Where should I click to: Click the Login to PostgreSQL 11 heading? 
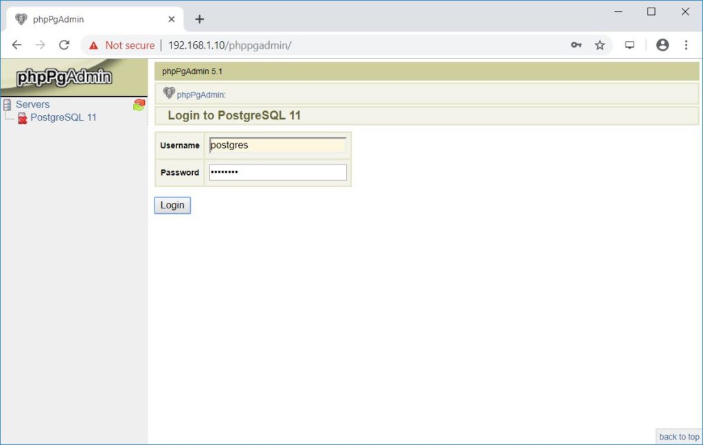click(x=234, y=115)
